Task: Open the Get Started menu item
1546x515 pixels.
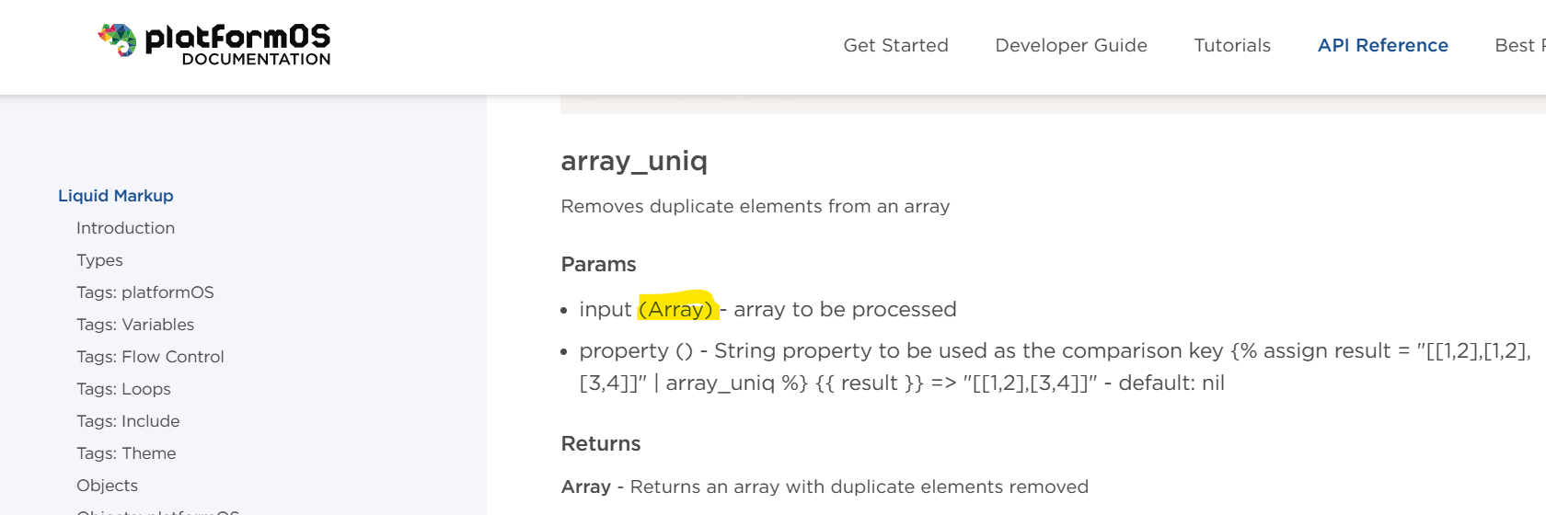Action: point(895,45)
